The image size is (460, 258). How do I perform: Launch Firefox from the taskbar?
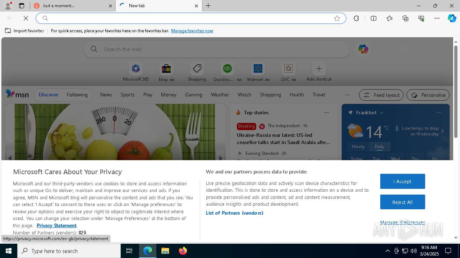[183, 251]
